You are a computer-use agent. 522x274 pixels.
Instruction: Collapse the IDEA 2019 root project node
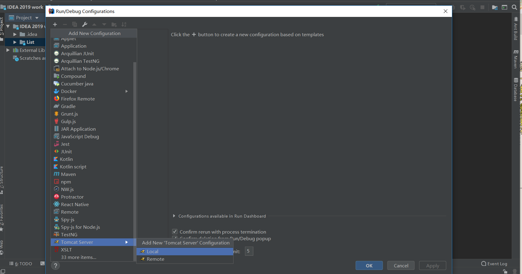pos(8,26)
